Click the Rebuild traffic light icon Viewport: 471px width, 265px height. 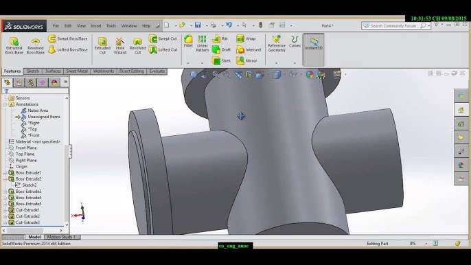261,25
